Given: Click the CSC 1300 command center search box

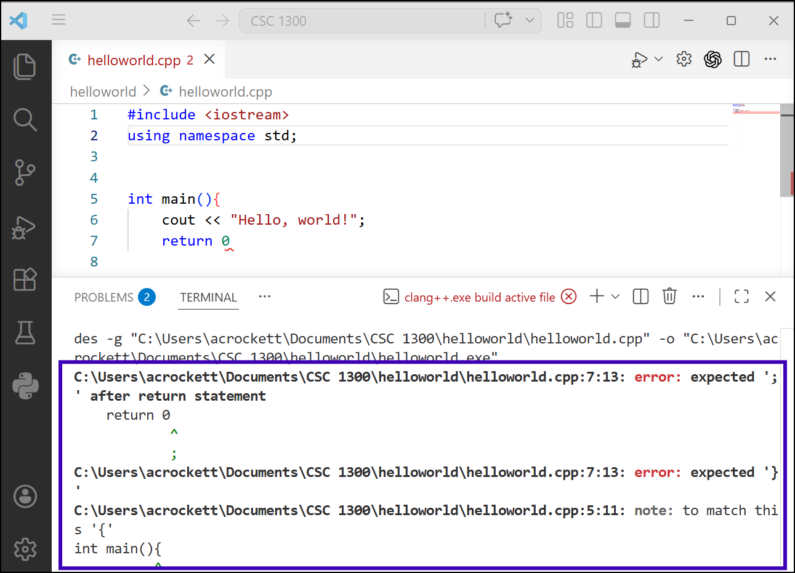Looking at the screenshot, I should (363, 21).
